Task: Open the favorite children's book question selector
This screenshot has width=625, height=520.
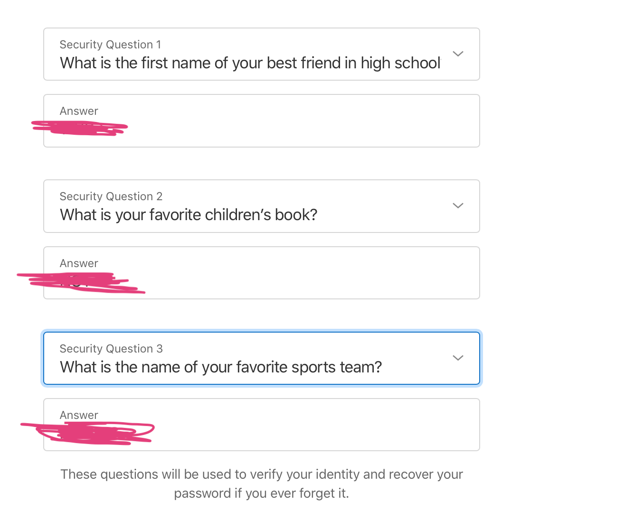Action: click(262, 206)
